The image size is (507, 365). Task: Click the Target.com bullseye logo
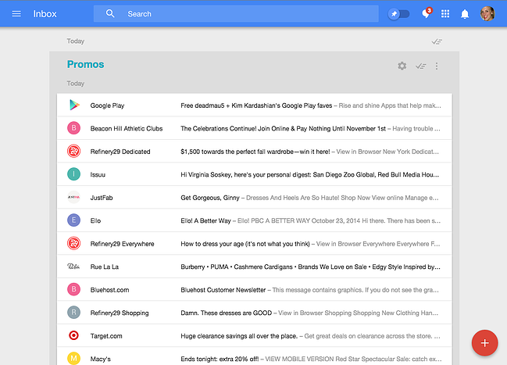[73, 335]
